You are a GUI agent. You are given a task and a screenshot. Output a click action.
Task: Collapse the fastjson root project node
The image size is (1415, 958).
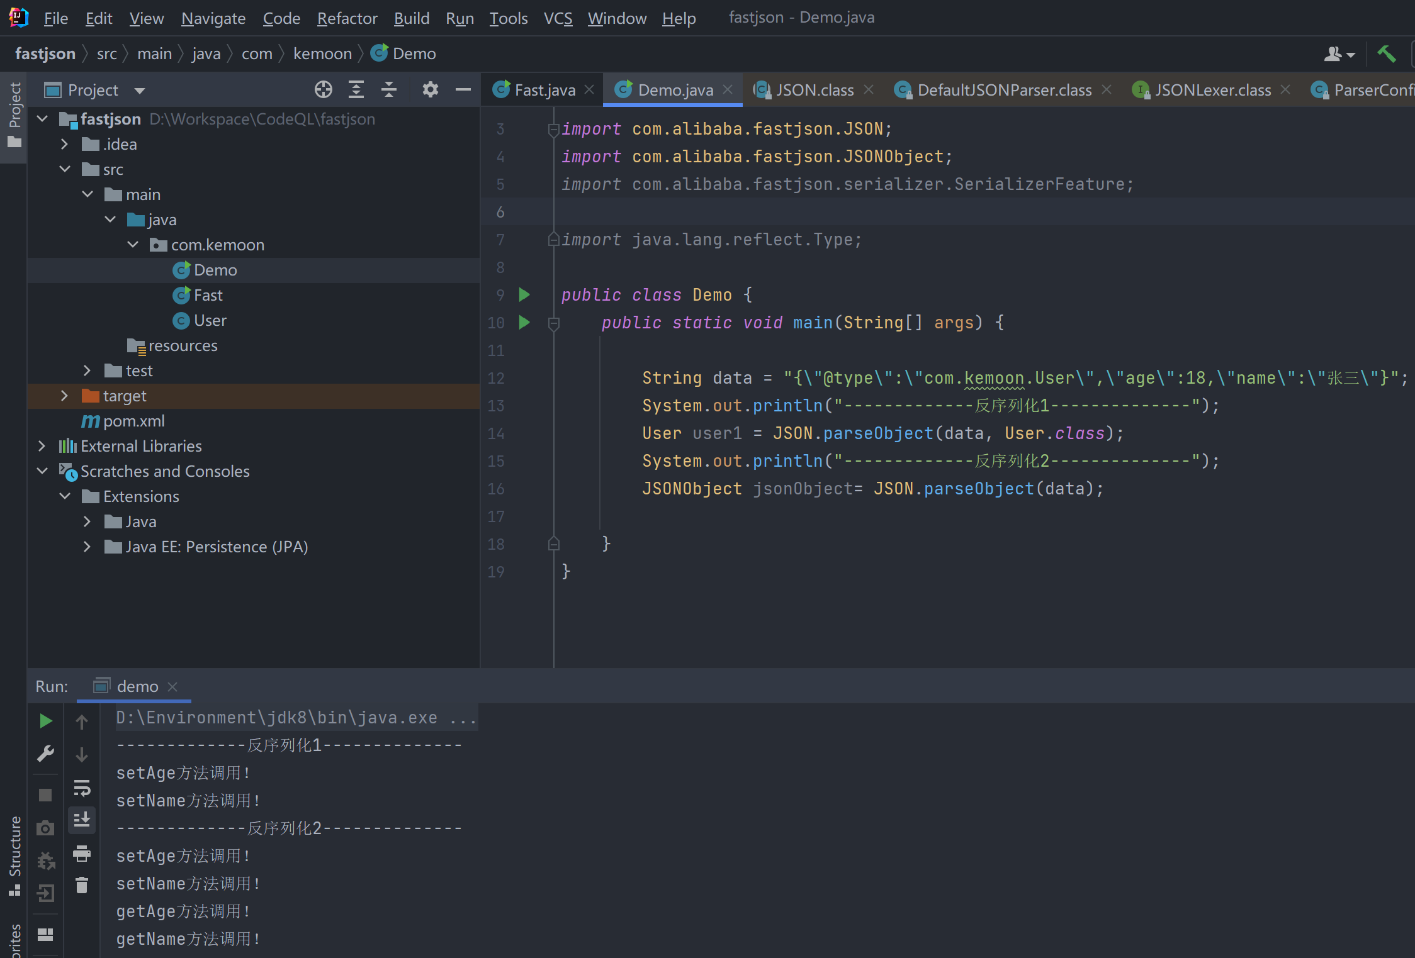tap(42, 118)
